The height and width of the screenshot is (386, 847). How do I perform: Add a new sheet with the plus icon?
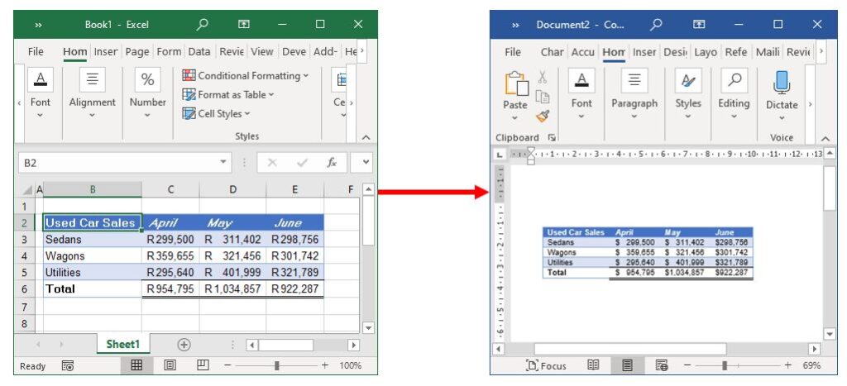pos(184,345)
